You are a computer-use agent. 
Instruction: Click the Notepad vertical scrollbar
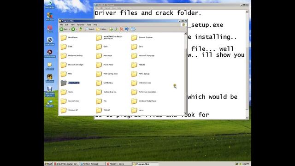point(247,65)
